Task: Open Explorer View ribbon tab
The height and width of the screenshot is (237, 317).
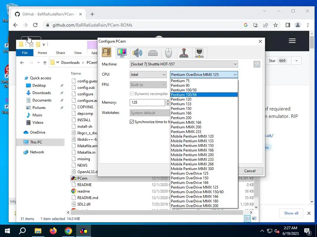Action: [x=78, y=52]
